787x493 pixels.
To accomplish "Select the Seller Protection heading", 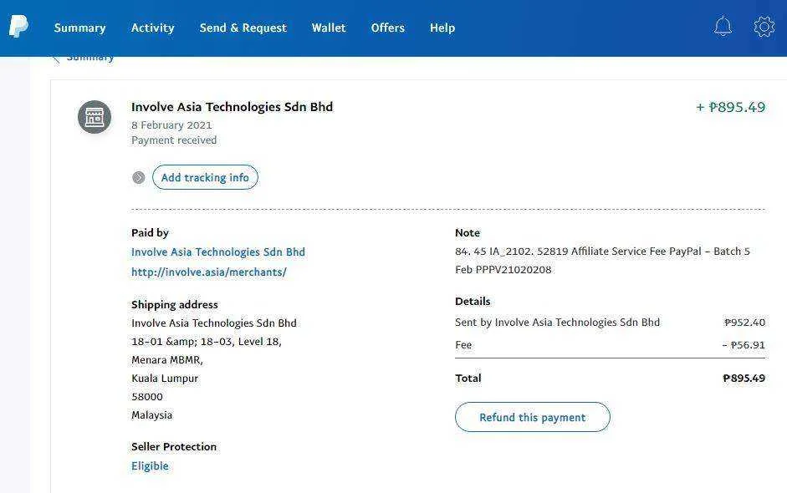I will click(174, 447).
